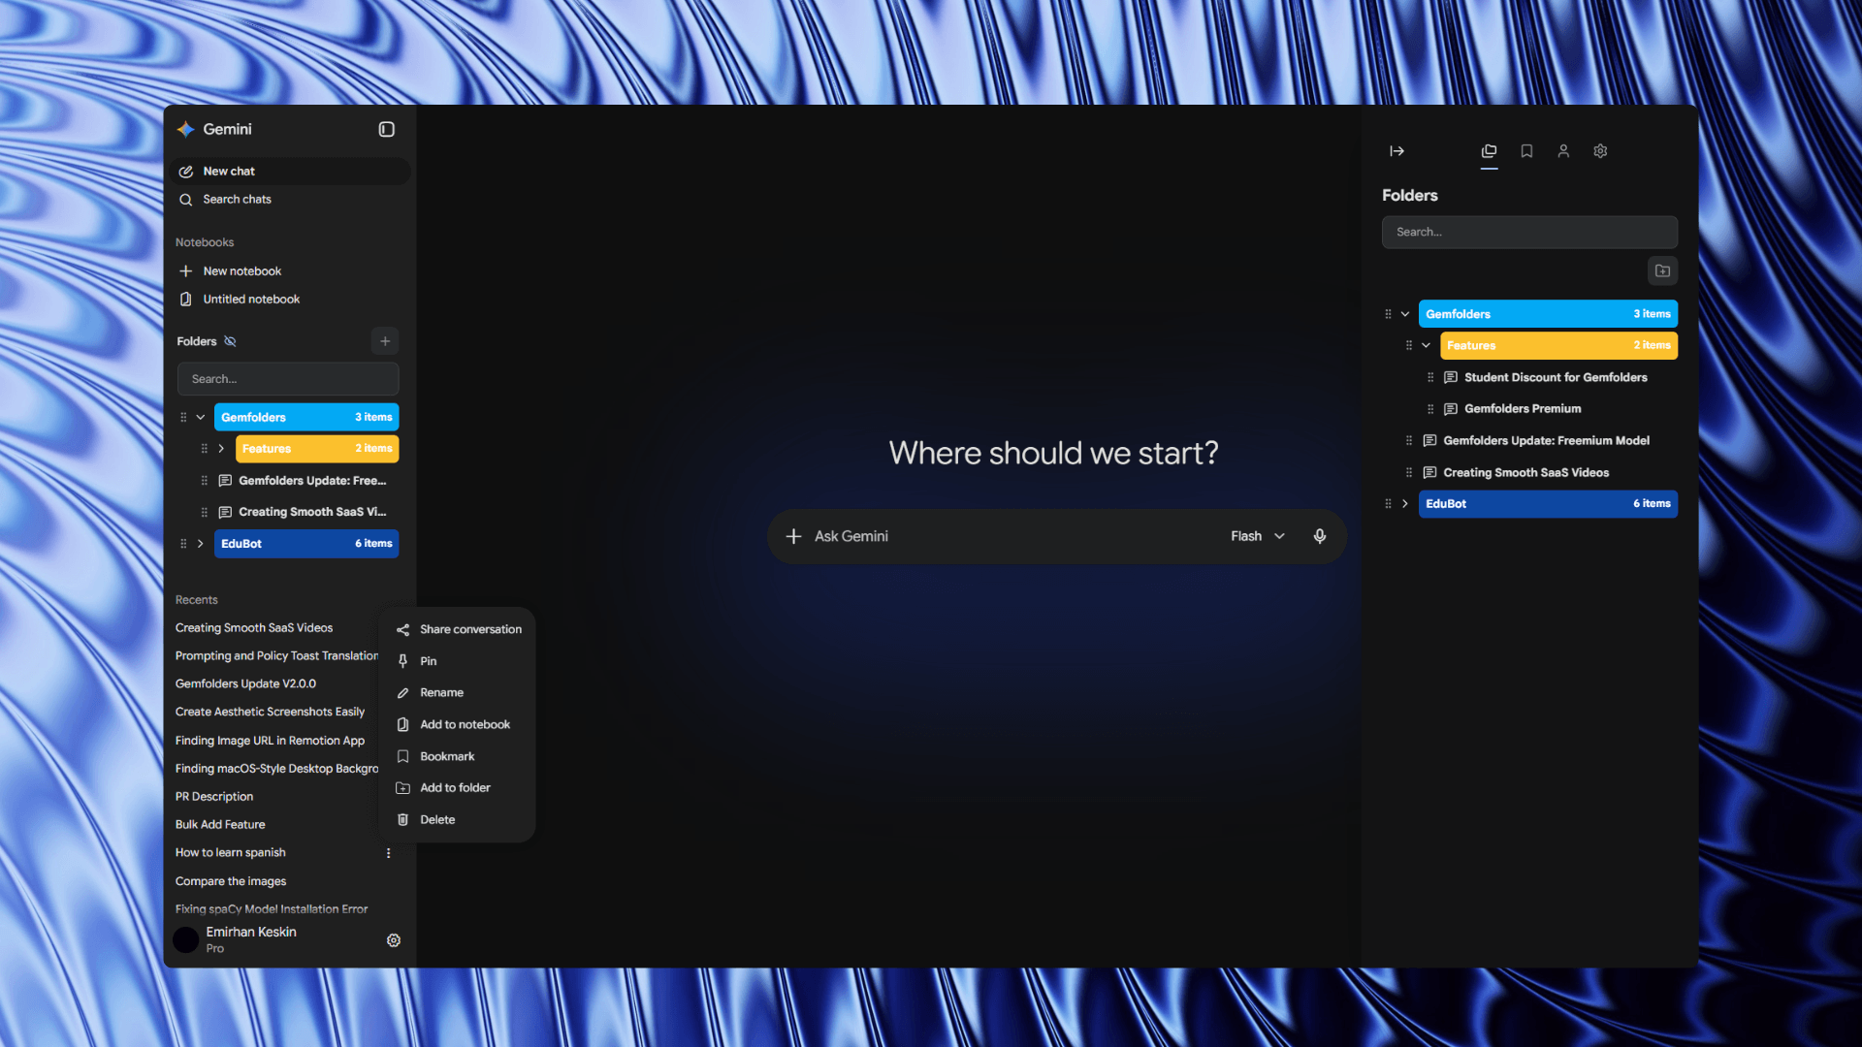Collapse Features chevron in right panel
This screenshot has width=1862, height=1047.
(x=1427, y=345)
